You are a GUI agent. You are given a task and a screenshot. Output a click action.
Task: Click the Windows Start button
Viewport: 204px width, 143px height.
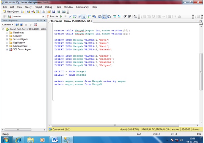[6, 139]
